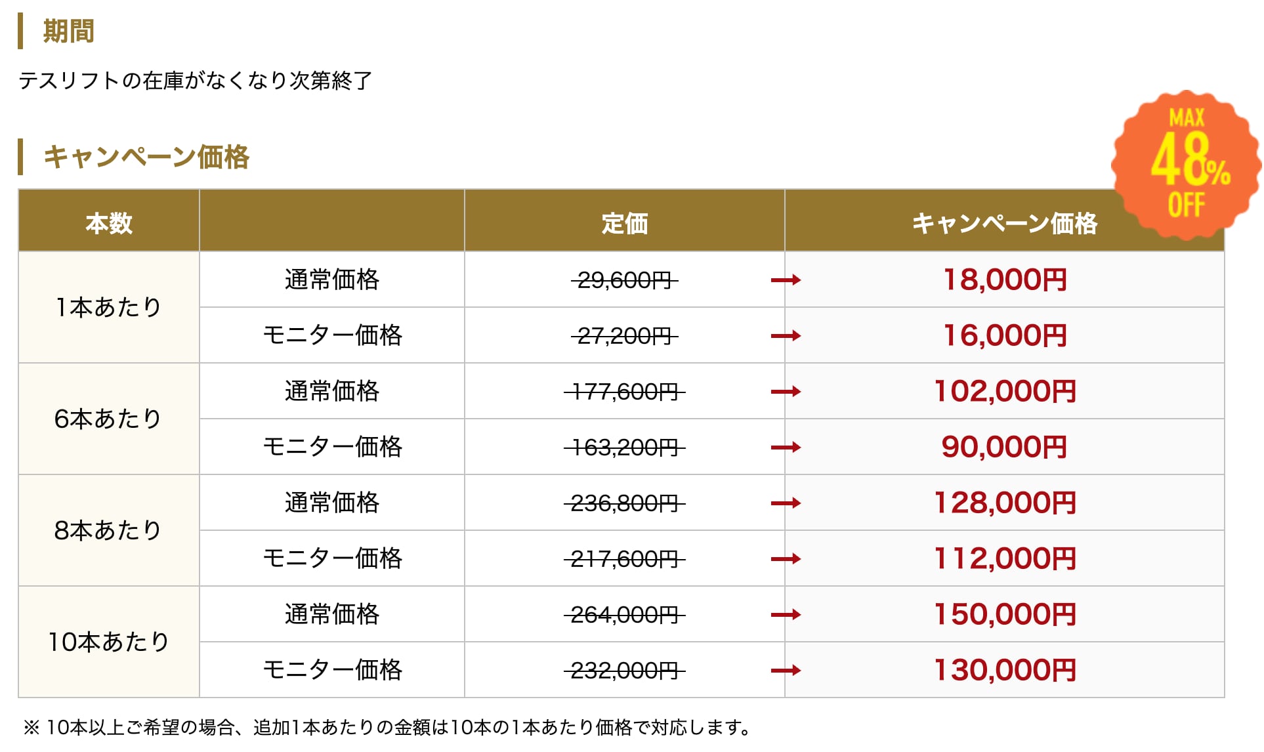The width and height of the screenshot is (1264, 752).
Task: Click the arrow beside 264,000円 price
Action: pyautogui.click(x=786, y=615)
